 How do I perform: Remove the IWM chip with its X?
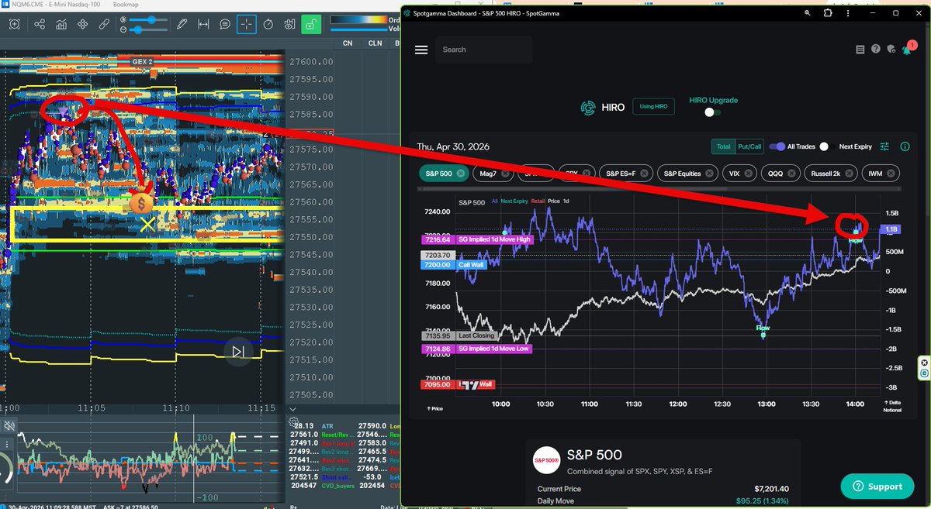[x=892, y=174]
